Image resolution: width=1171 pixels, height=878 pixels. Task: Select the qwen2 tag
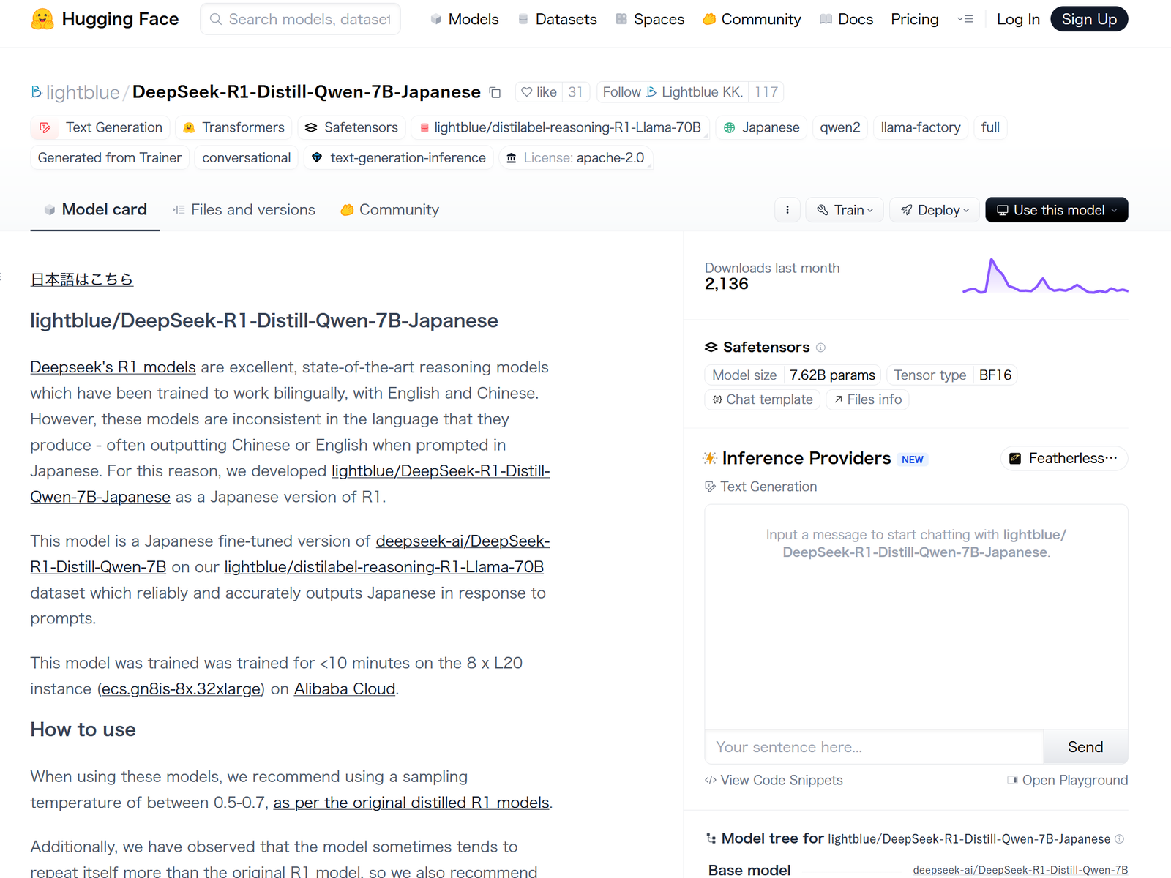tap(840, 127)
